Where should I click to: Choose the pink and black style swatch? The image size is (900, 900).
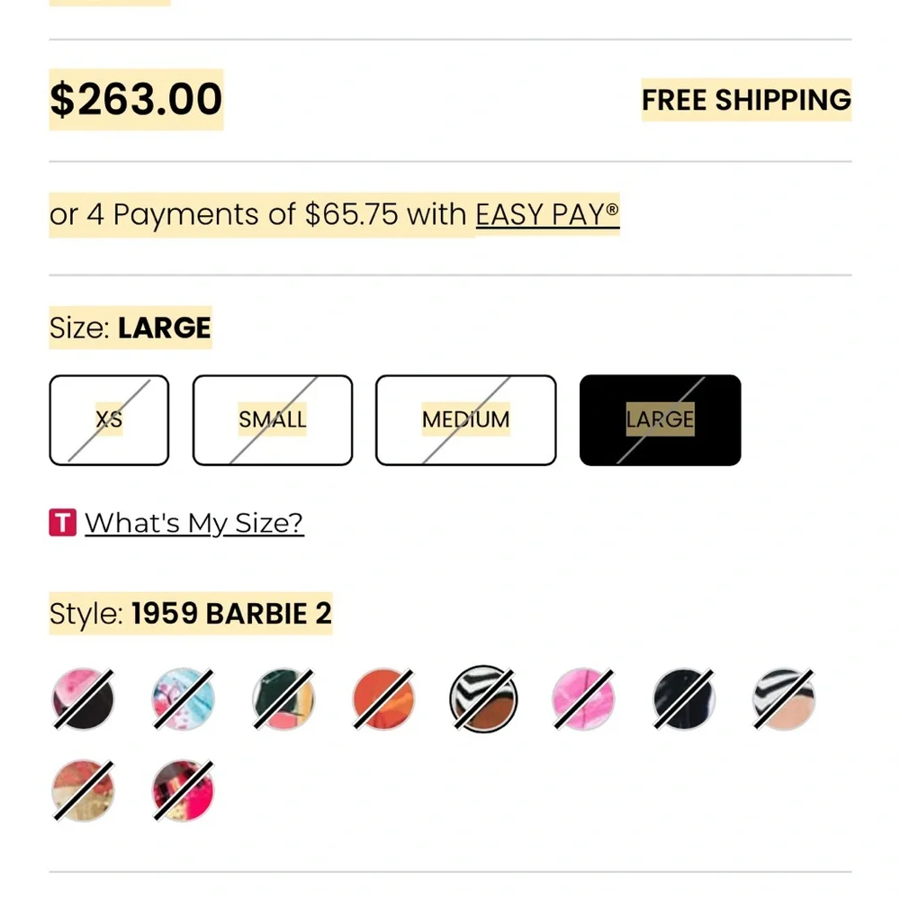[x=83, y=699]
